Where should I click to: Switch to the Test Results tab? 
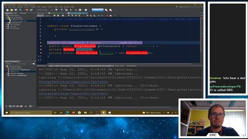[x=41, y=66]
